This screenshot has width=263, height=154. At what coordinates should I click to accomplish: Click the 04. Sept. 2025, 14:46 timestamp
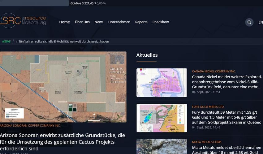pos(206,128)
